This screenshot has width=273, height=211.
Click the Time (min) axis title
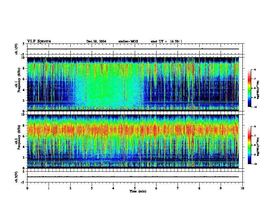[x=138, y=191]
